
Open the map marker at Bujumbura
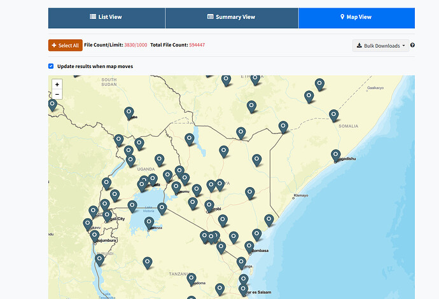tap(95, 235)
